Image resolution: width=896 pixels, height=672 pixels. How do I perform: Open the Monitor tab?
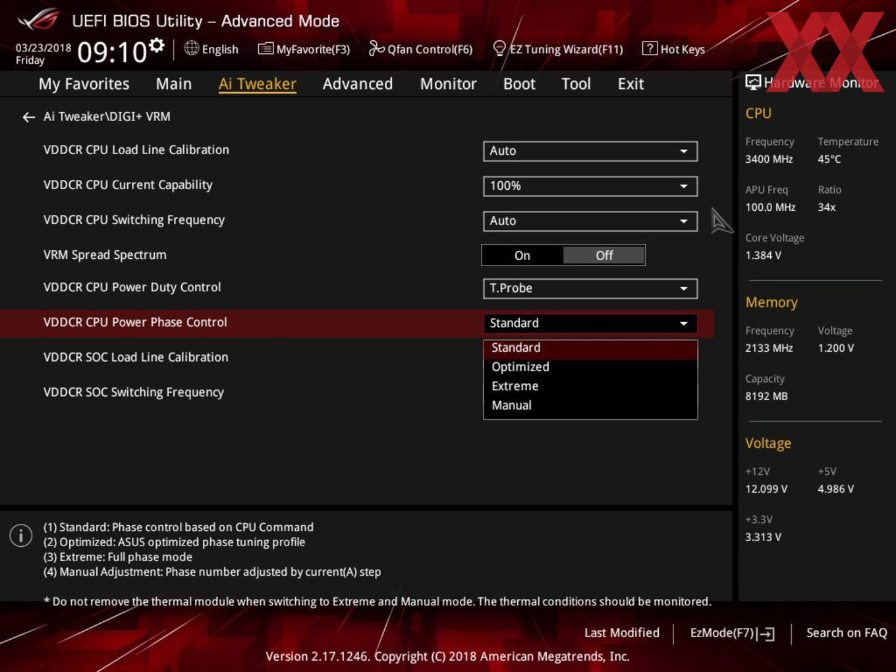point(448,84)
